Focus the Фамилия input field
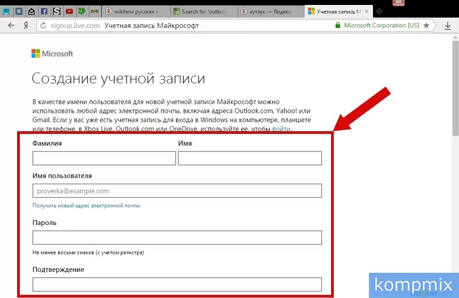The width and height of the screenshot is (459, 298). click(104, 158)
